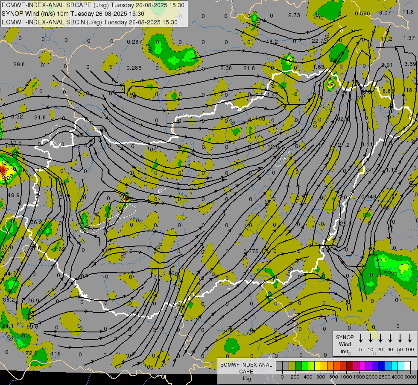The height and width of the screenshot is (385, 418).
Task: Click the 2.38 value on the map
Action: click(226, 68)
